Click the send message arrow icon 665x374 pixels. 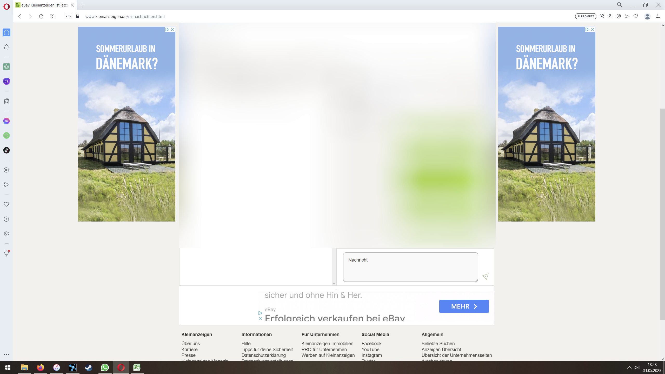click(x=485, y=277)
